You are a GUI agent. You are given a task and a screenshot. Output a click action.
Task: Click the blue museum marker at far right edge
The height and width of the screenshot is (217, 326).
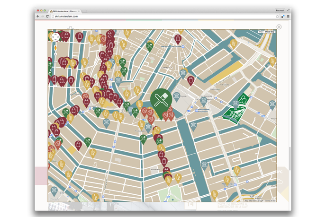[x=272, y=104]
